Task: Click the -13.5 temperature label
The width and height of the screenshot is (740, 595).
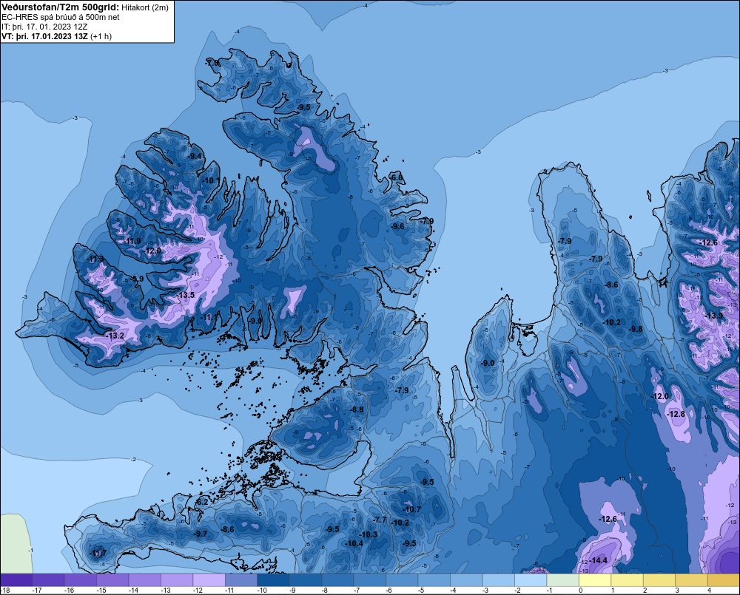Action: click(186, 295)
